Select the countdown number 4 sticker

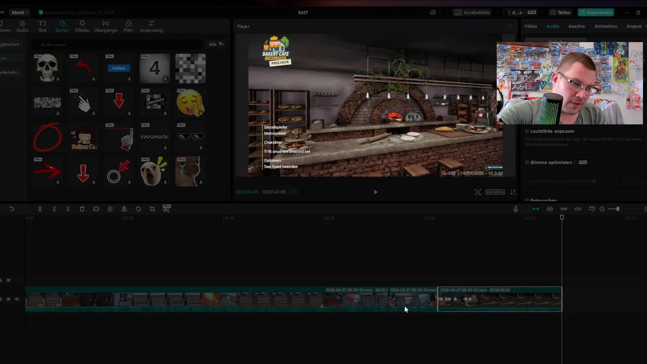click(155, 68)
